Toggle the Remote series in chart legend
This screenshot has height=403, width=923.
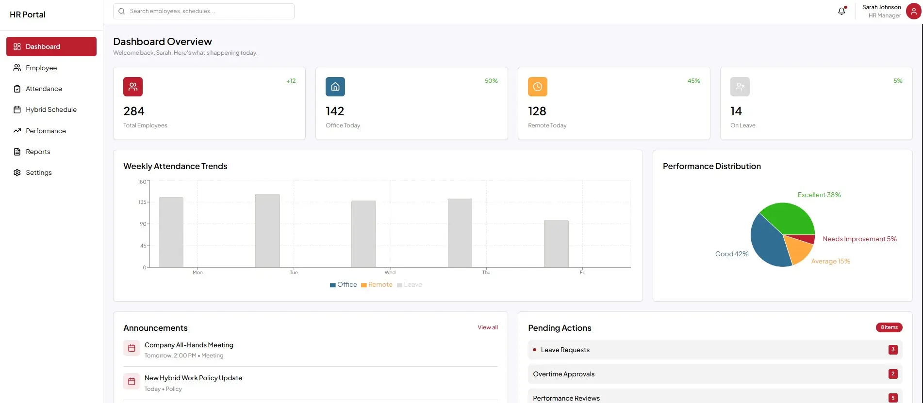pos(377,285)
